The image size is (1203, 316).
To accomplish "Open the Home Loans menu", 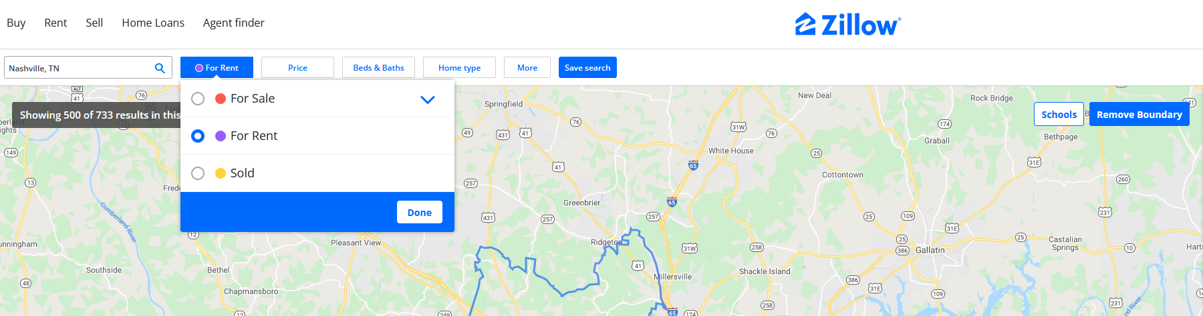I will (x=153, y=23).
